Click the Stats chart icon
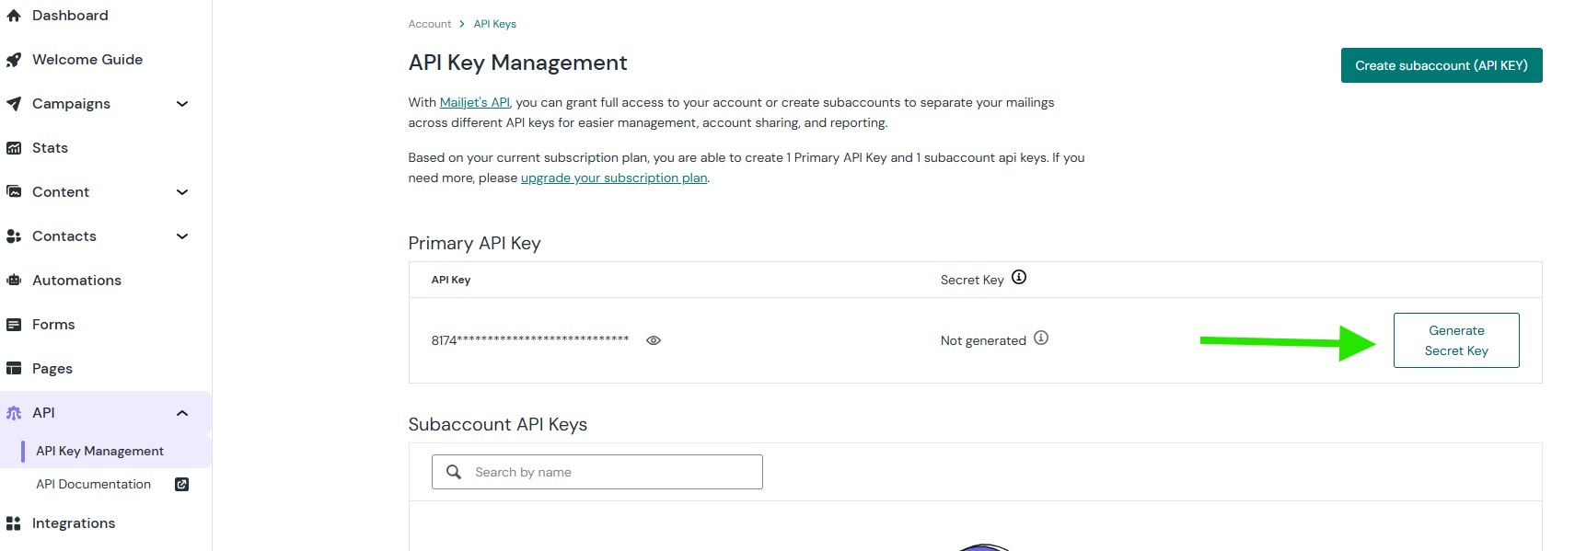Image resolution: width=1575 pixels, height=551 pixels. pyautogui.click(x=14, y=148)
